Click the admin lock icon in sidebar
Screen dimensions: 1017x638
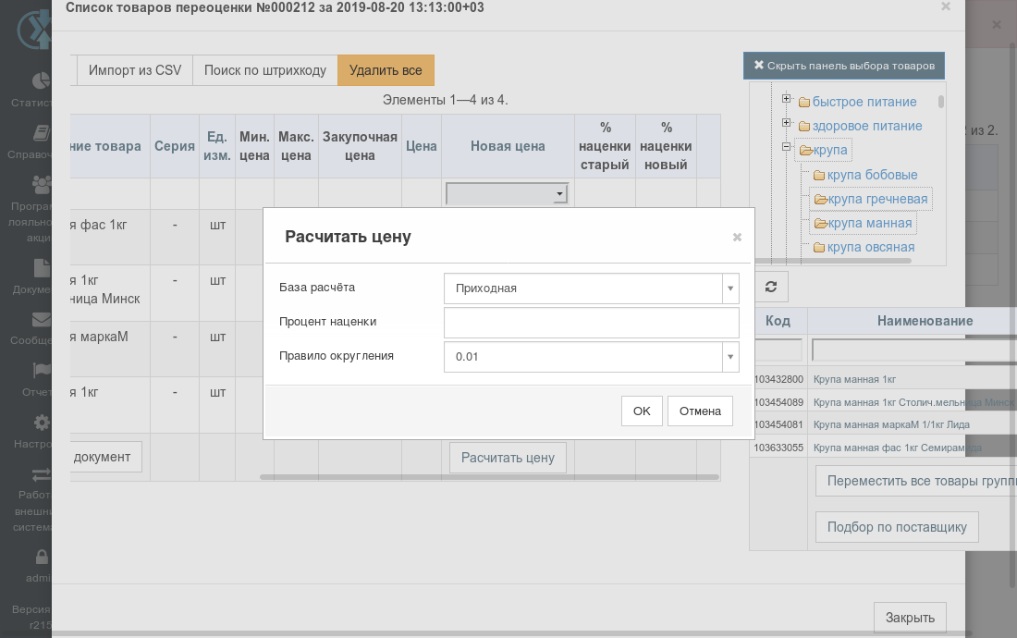click(x=42, y=557)
